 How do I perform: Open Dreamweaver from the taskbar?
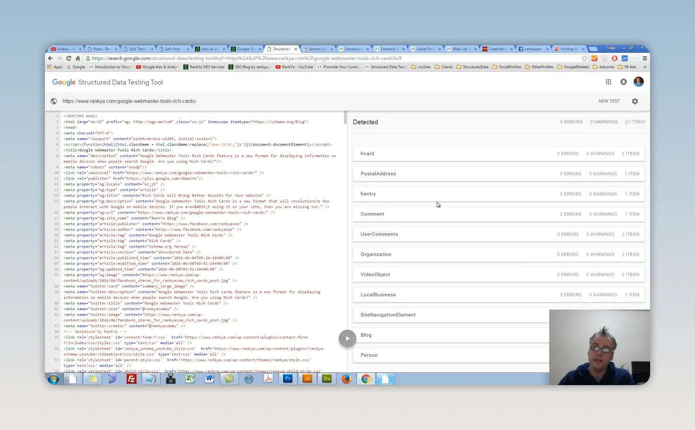pos(327,379)
